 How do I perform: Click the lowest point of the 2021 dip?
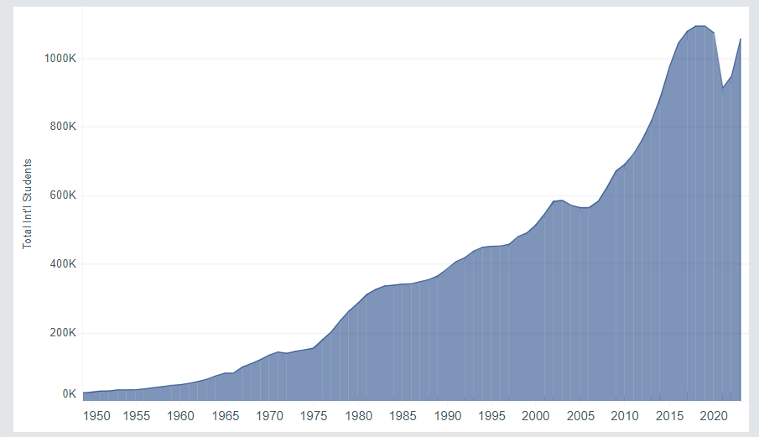tap(722, 88)
